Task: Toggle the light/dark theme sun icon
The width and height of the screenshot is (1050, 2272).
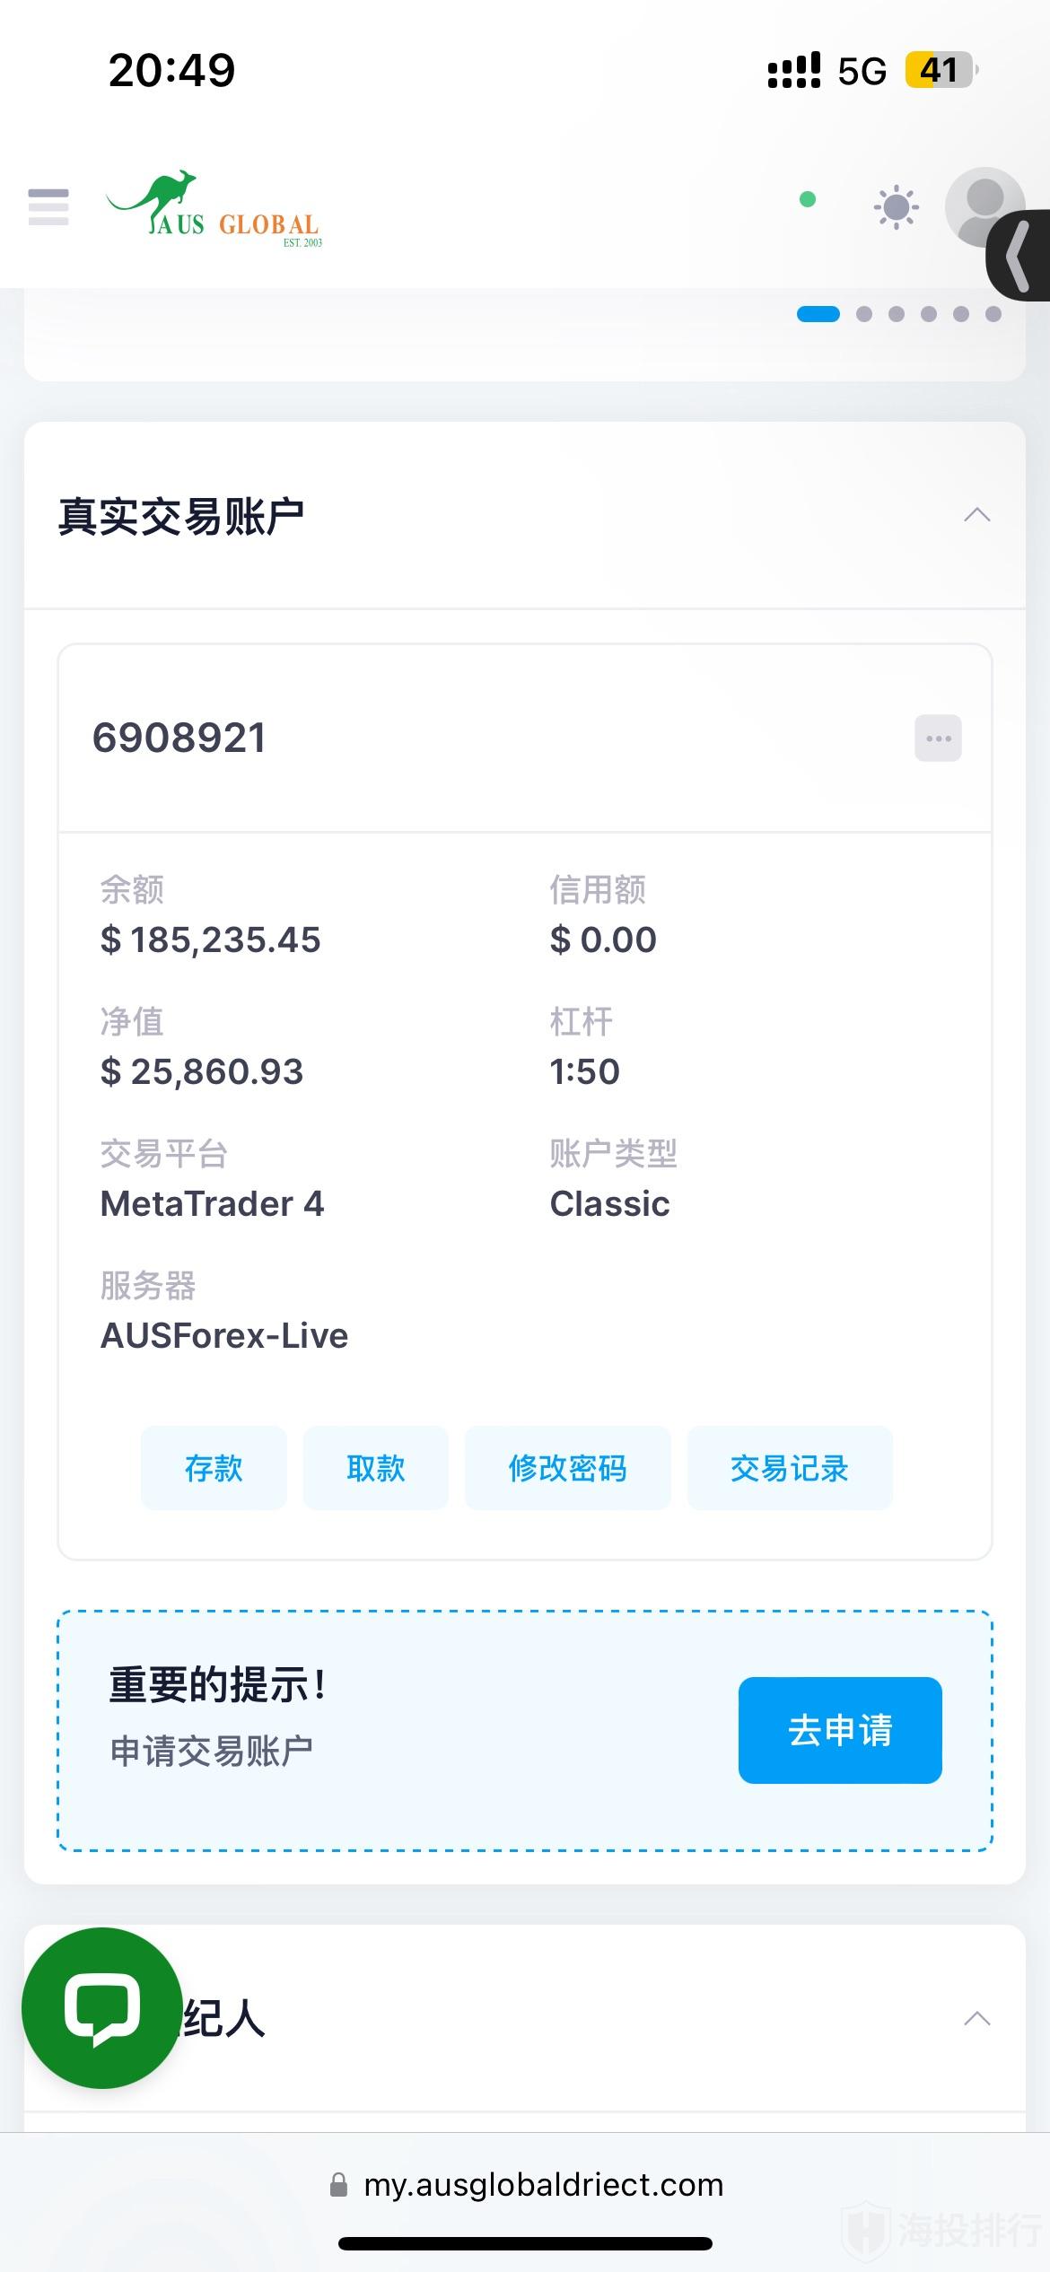Action: [896, 208]
